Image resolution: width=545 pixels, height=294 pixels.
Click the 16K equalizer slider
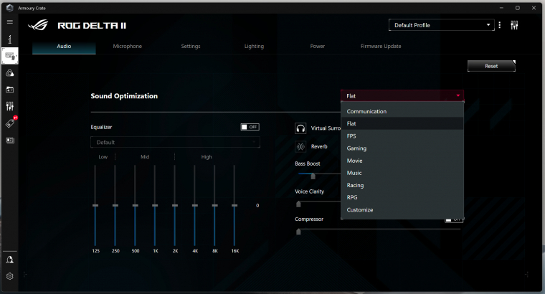coord(234,205)
